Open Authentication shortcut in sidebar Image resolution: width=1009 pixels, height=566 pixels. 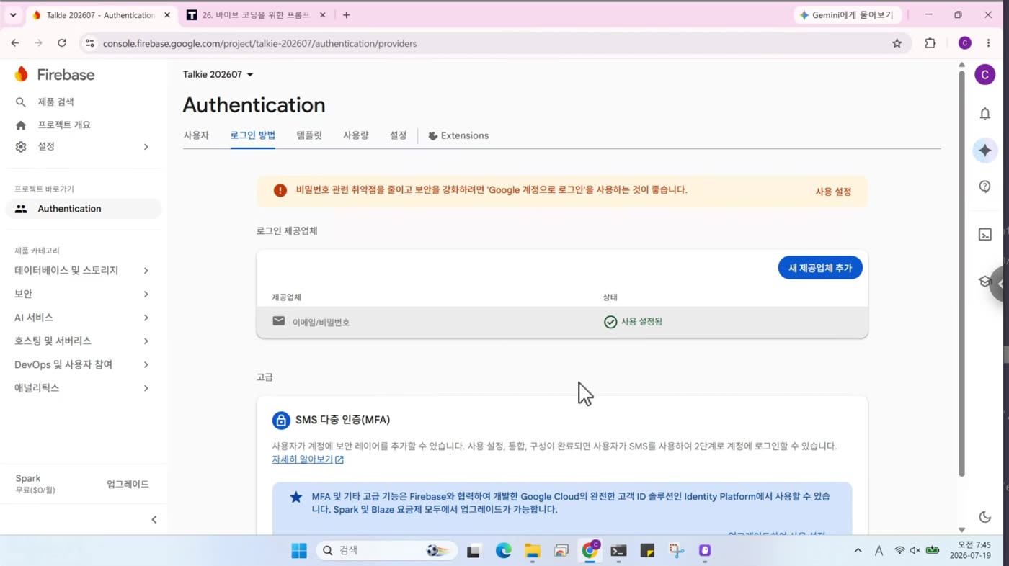pos(84,209)
